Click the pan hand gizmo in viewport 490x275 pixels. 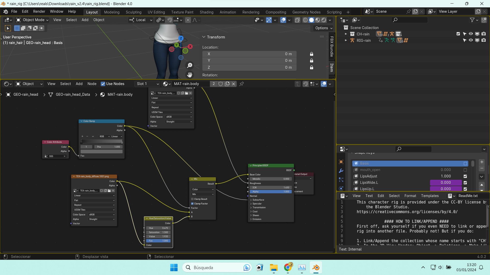pos(190,75)
